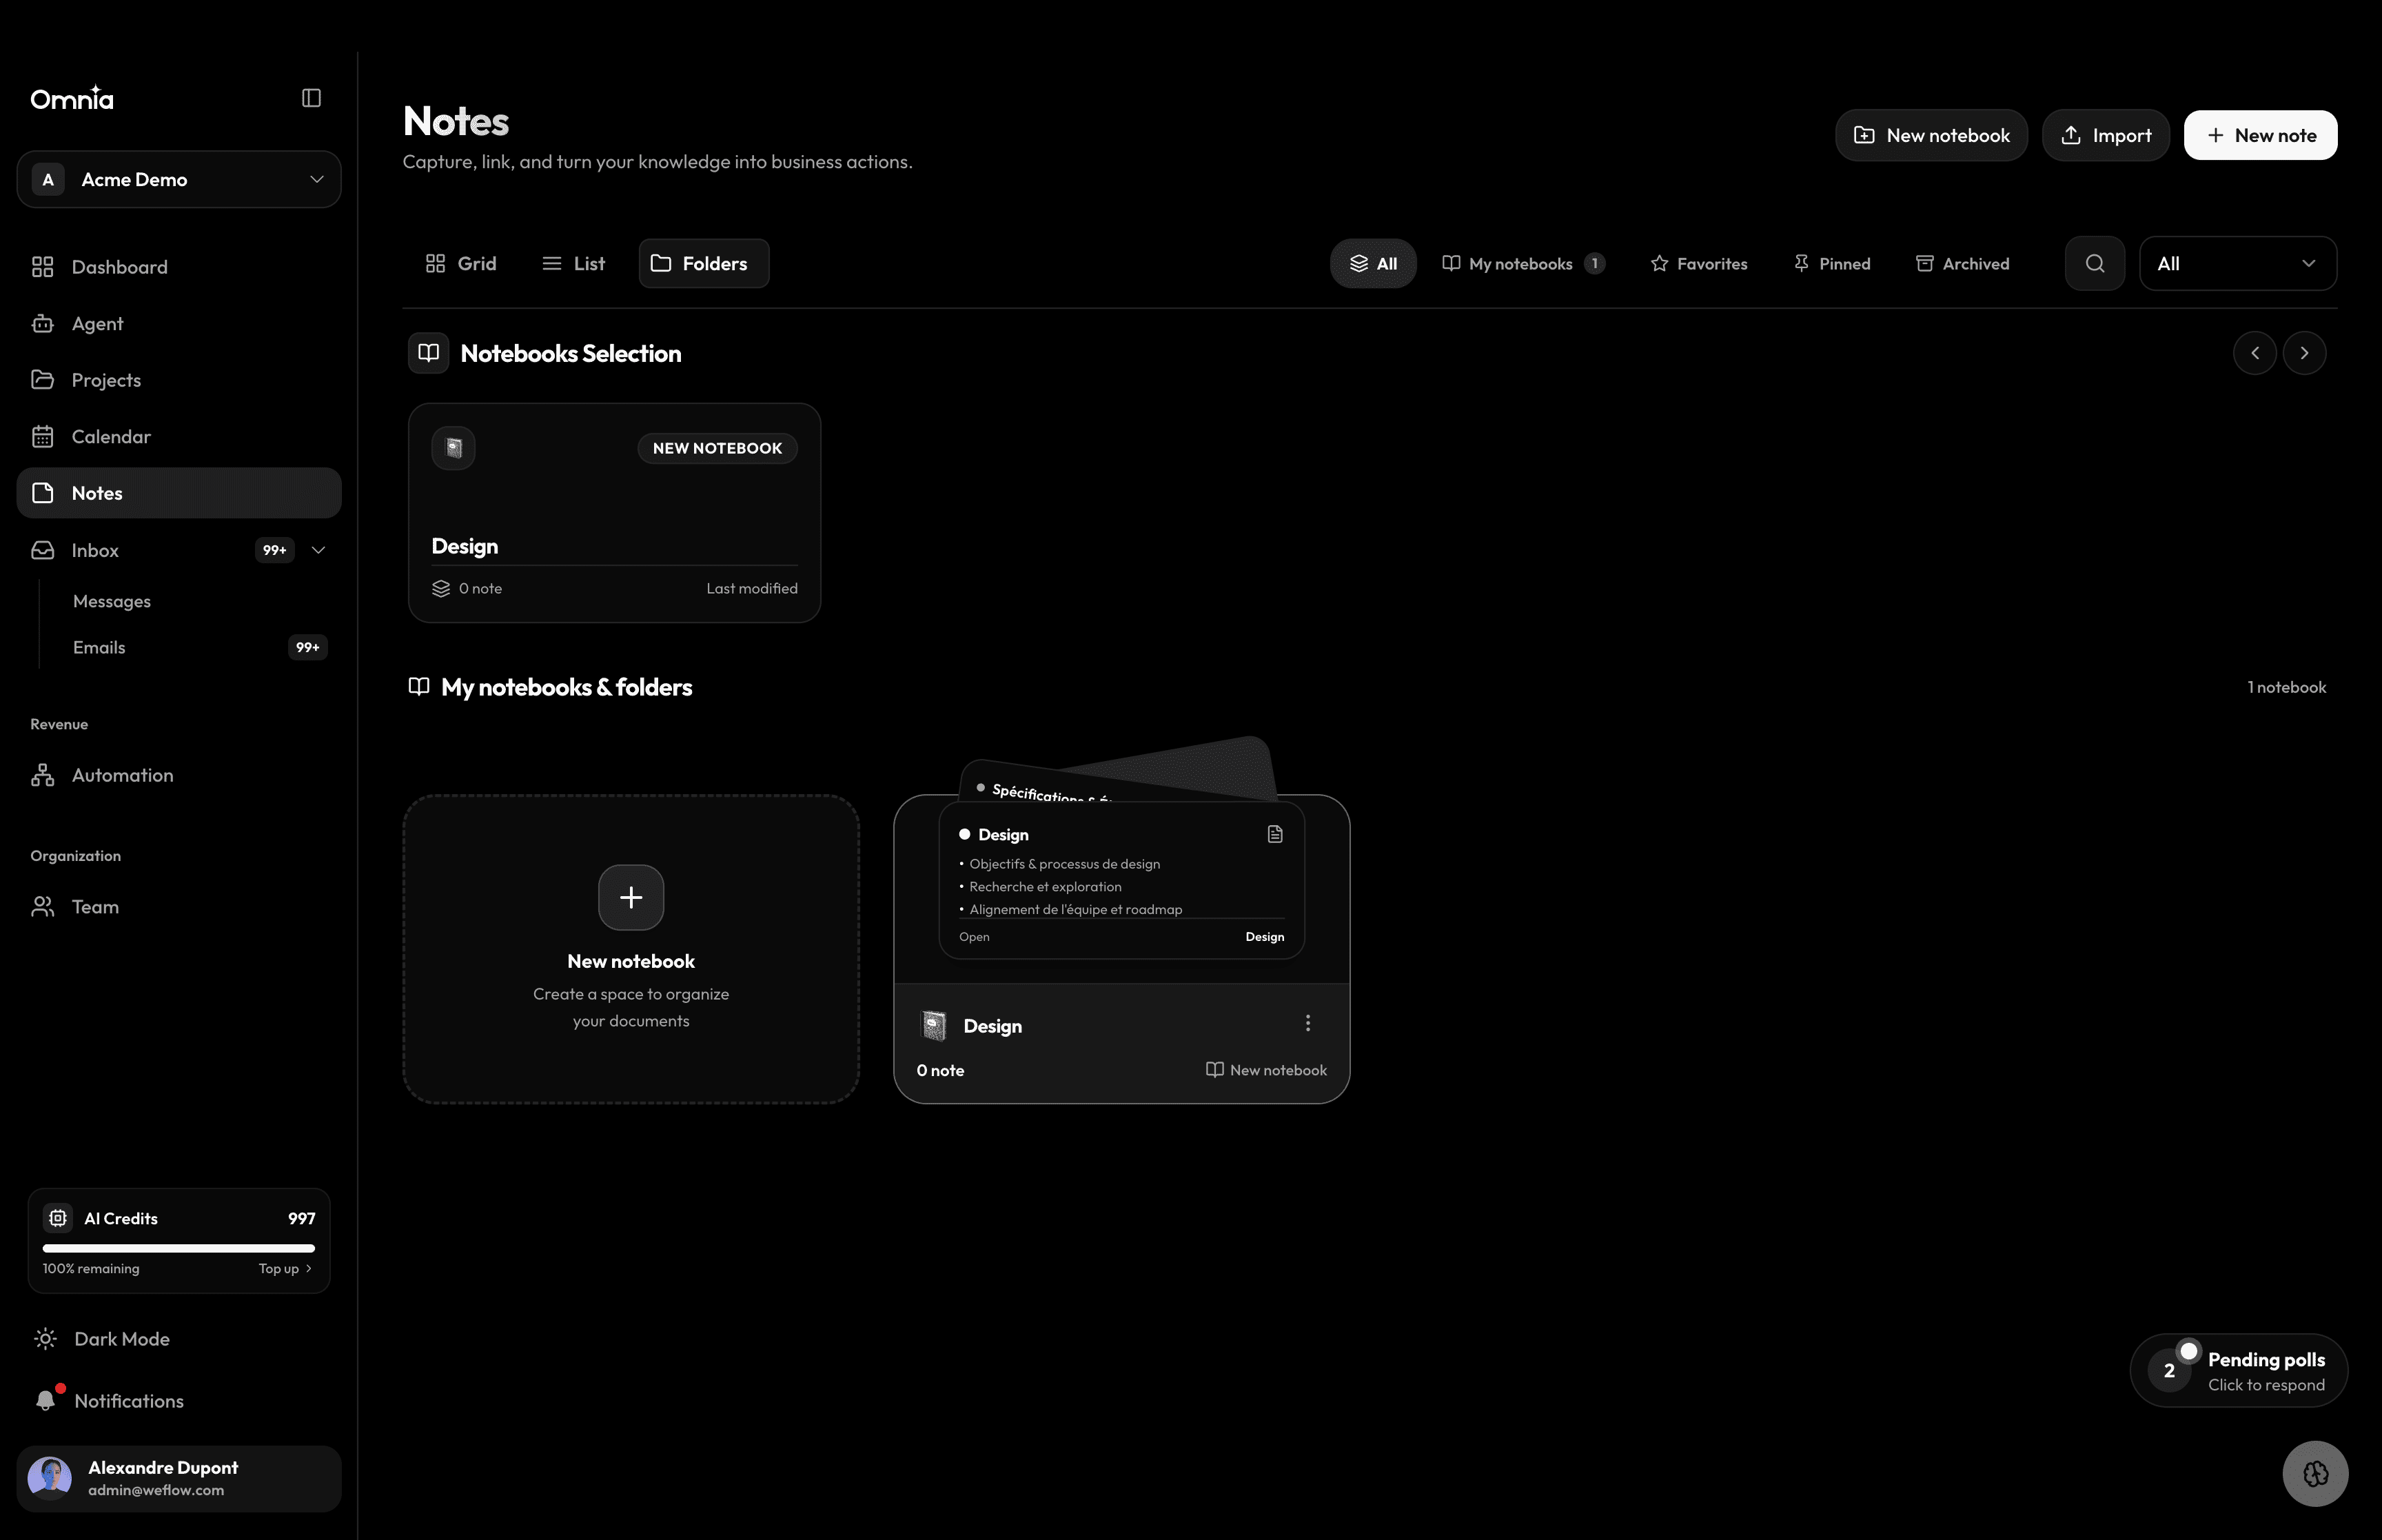The image size is (2382, 1540).
Task: Filter by My notebooks
Action: [x=1523, y=263]
